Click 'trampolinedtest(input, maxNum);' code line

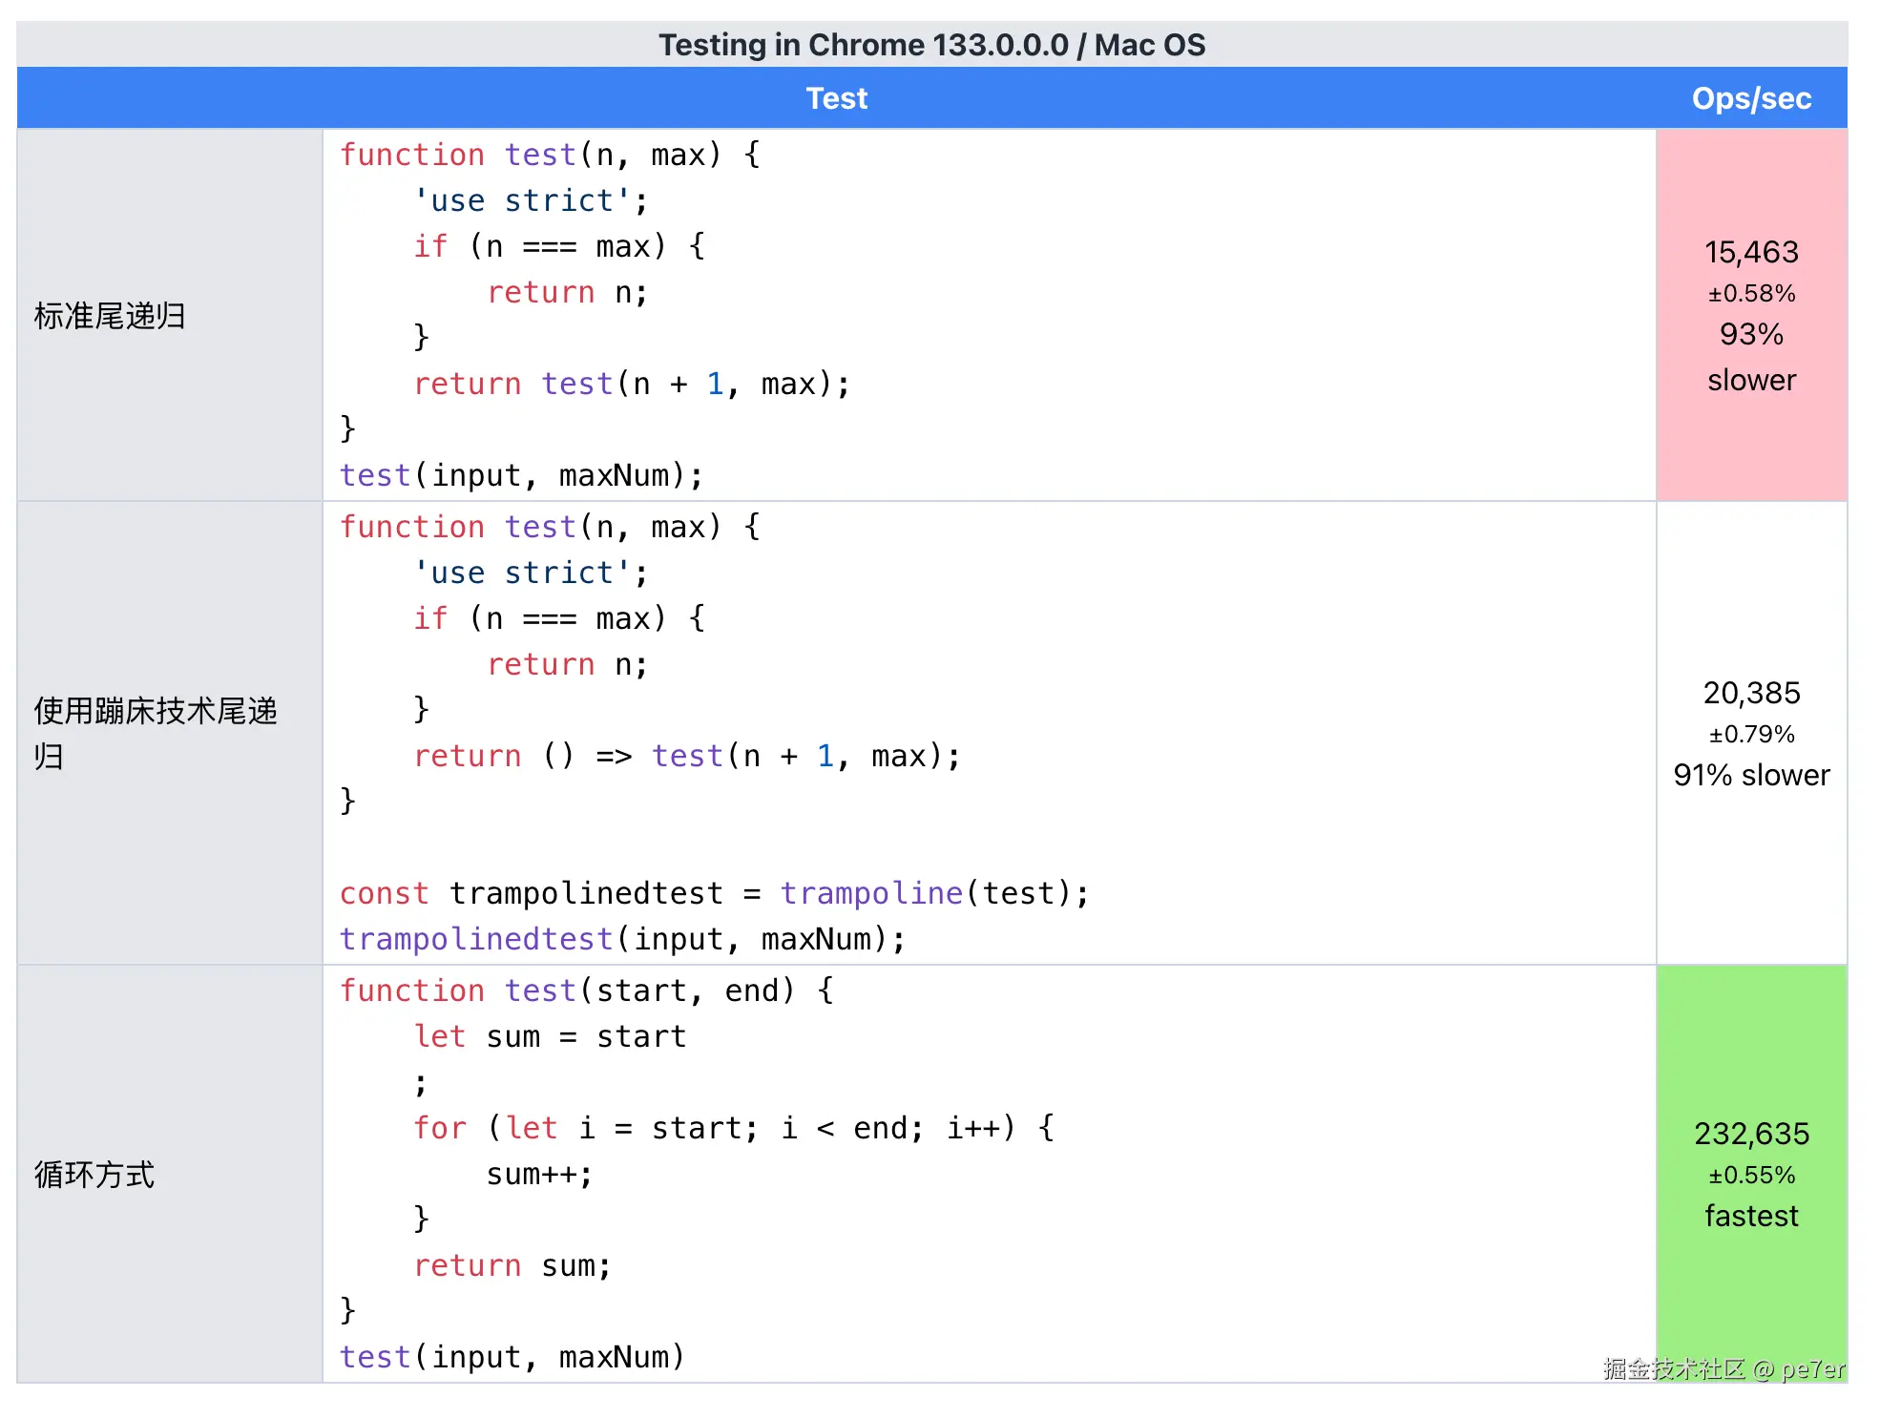pyautogui.click(x=622, y=939)
